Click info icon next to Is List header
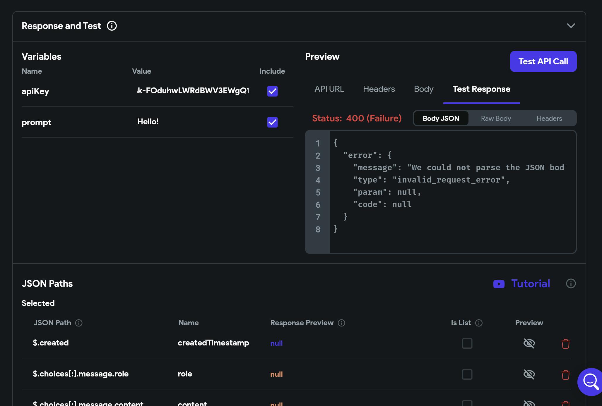Viewport: 602px width, 406px height. coord(479,323)
